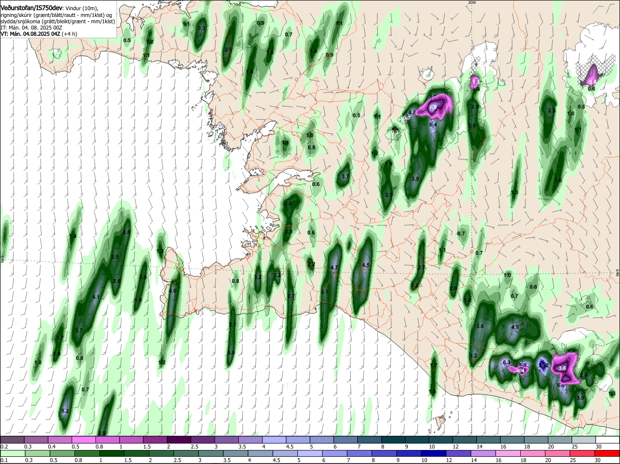The width and height of the screenshot is (620, 464).
Task: Click the 3.1 precipitation value on map
Action: [325, 292]
